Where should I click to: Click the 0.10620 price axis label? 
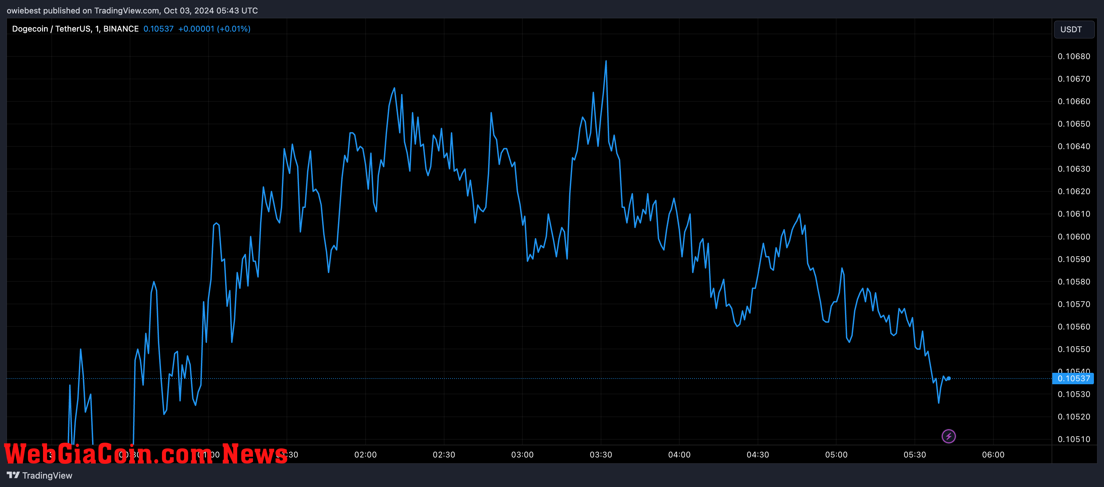coord(1073,191)
